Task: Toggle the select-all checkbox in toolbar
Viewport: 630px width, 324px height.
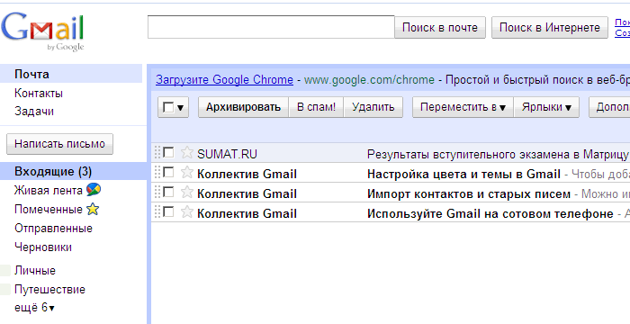Action: [x=169, y=107]
